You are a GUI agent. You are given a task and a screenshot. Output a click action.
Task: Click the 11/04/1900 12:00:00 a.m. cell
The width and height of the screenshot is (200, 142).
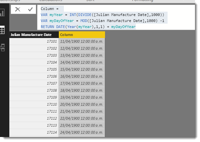point(82,41)
